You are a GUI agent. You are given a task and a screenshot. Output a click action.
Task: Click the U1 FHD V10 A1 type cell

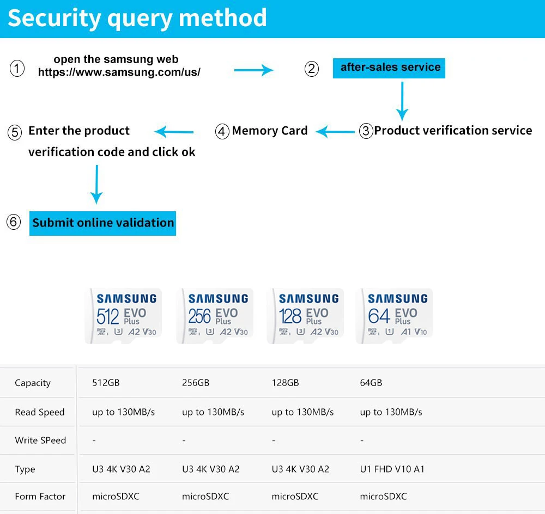[392, 469]
